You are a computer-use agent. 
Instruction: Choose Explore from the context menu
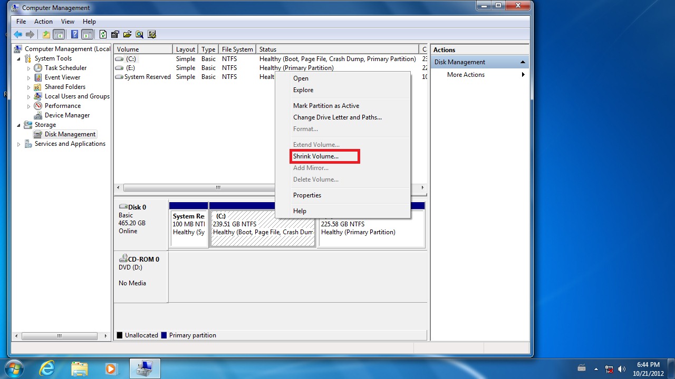coord(343,90)
